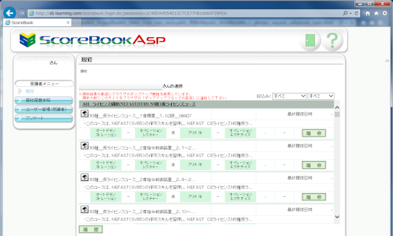The height and width of the screenshot is (236, 393).
Task: Click the course icon for 2.8~2 row
Action: pyautogui.click(x=84, y=177)
